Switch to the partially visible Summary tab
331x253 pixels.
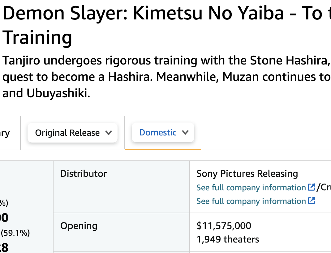tap(5, 133)
